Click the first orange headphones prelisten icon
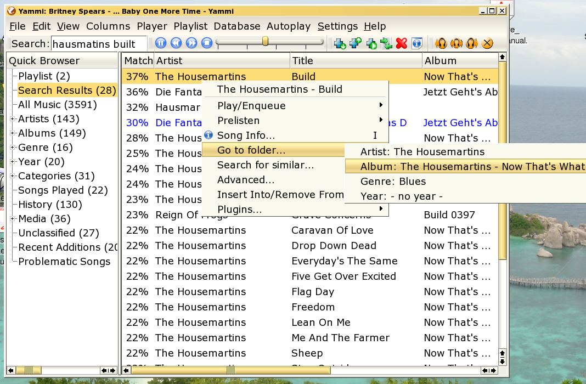 coord(441,43)
